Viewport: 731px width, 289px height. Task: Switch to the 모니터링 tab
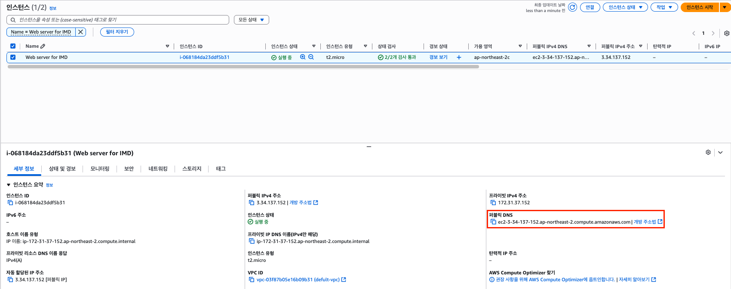click(100, 169)
